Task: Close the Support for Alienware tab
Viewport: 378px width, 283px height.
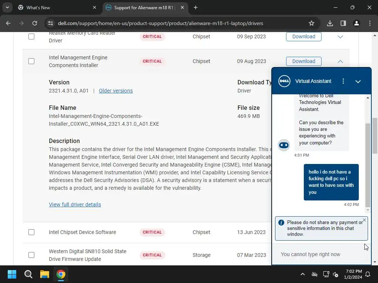Action: (182, 7)
